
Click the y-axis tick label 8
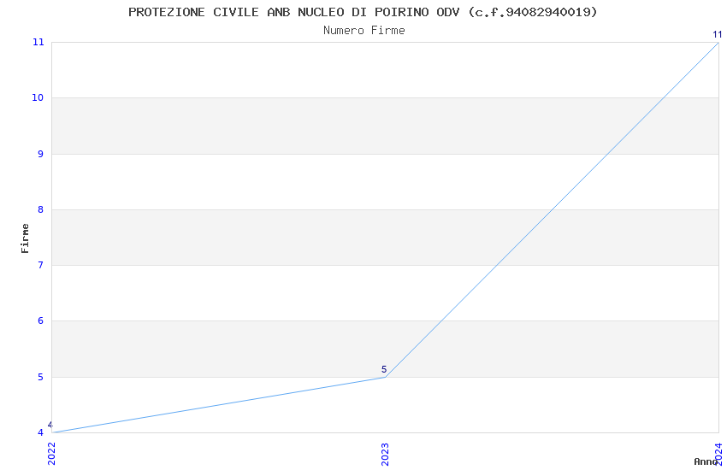[41, 209]
